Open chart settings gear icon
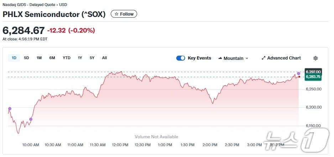Image resolution: width=334 pixels, height=157 pixels. [x=315, y=58]
